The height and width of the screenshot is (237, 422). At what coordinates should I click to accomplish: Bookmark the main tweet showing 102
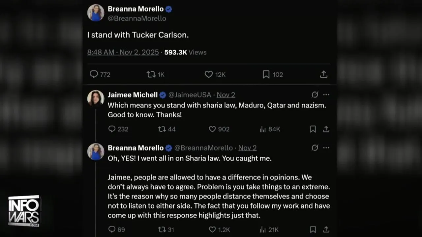(x=266, y=74)
